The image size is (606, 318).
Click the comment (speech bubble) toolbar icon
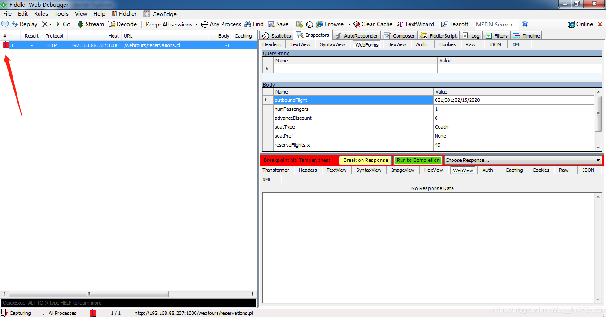tap(5, 24)
